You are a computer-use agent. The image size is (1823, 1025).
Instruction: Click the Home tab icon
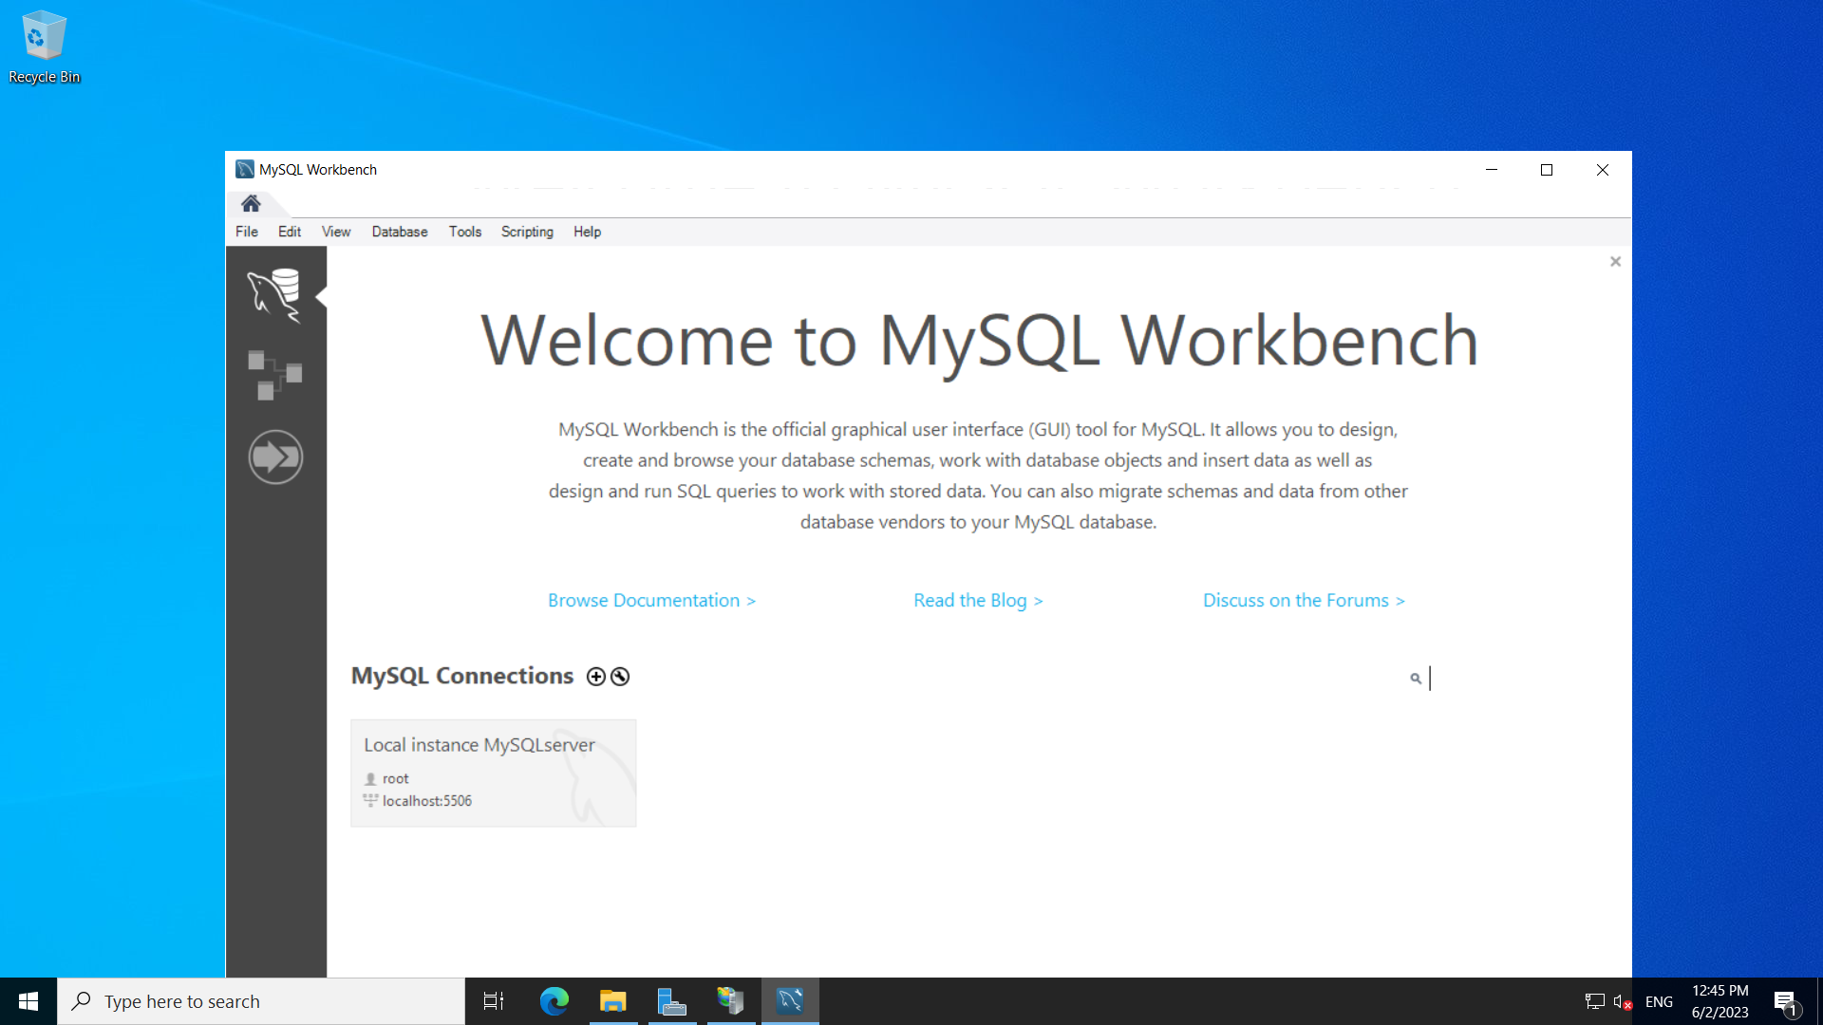coord(251,204)
